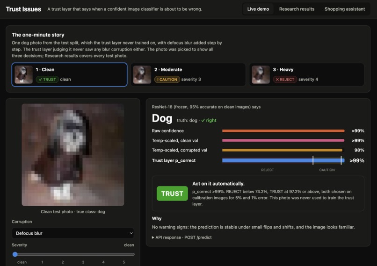The image size is (377, 266).
Task: Click the Trust Issues title
Action: tap(23, 9)
